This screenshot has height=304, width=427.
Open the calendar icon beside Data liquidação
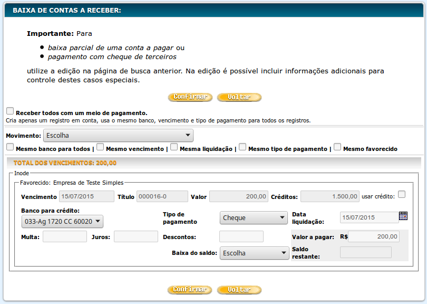click(x=403, y=216)
